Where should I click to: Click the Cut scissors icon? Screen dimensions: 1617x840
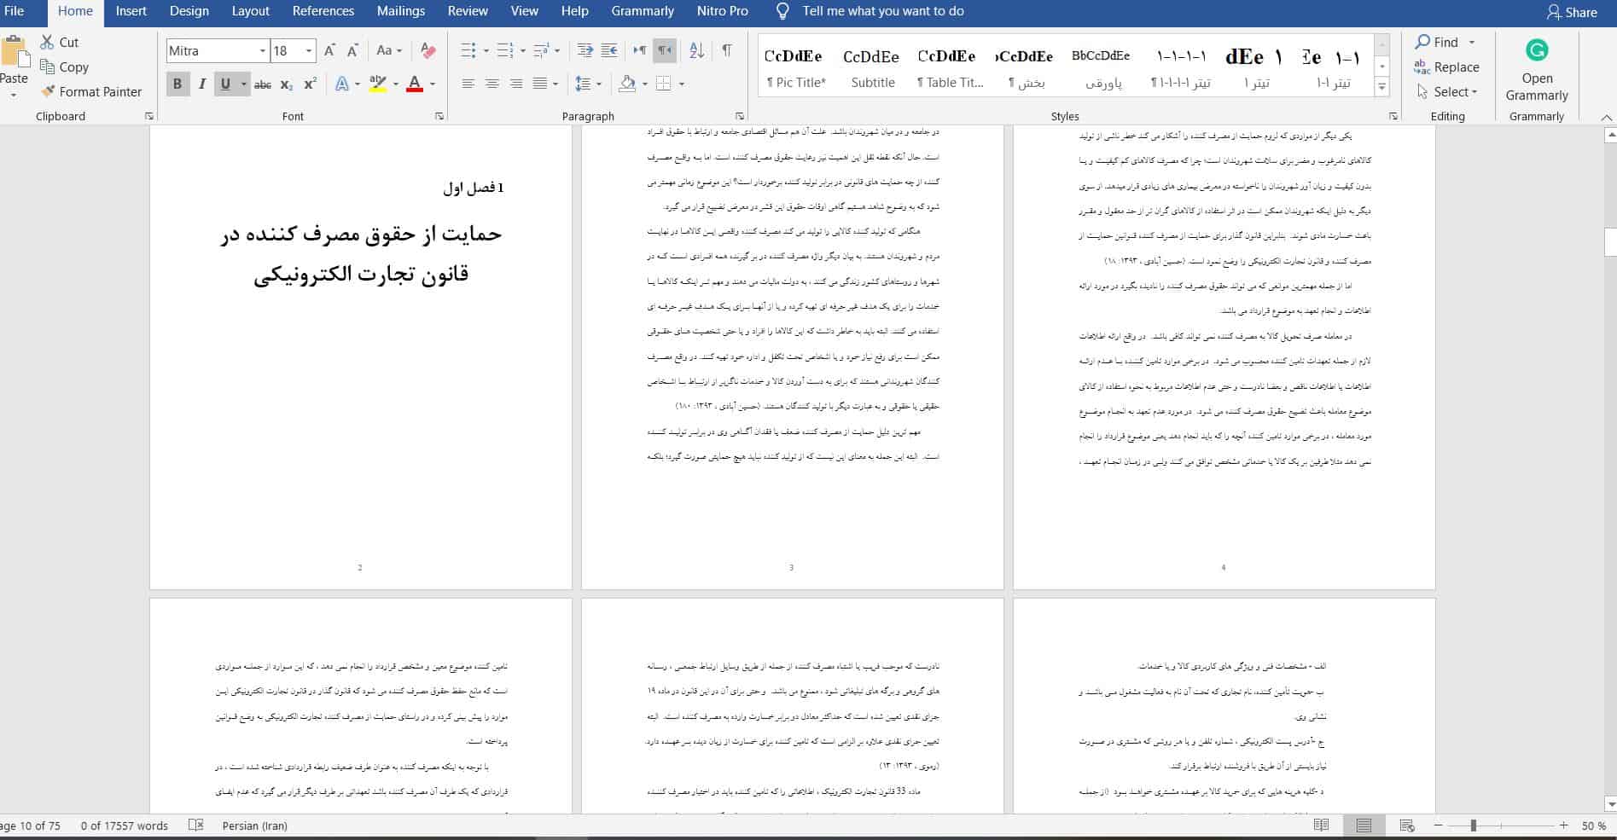(48, 42)
